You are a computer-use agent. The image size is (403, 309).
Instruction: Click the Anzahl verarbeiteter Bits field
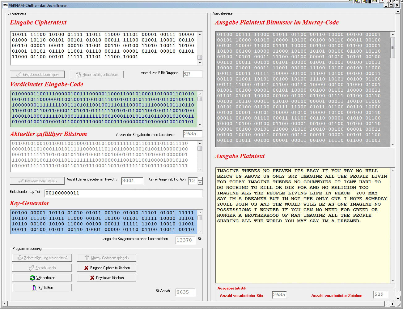[279, 295]
